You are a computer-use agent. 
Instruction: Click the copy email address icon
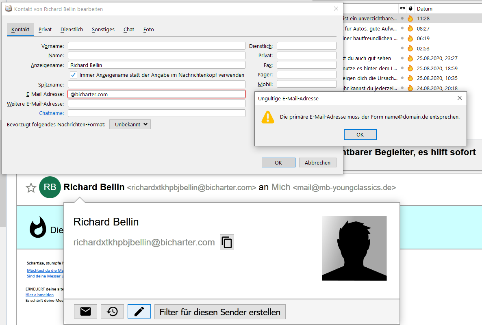227,243
